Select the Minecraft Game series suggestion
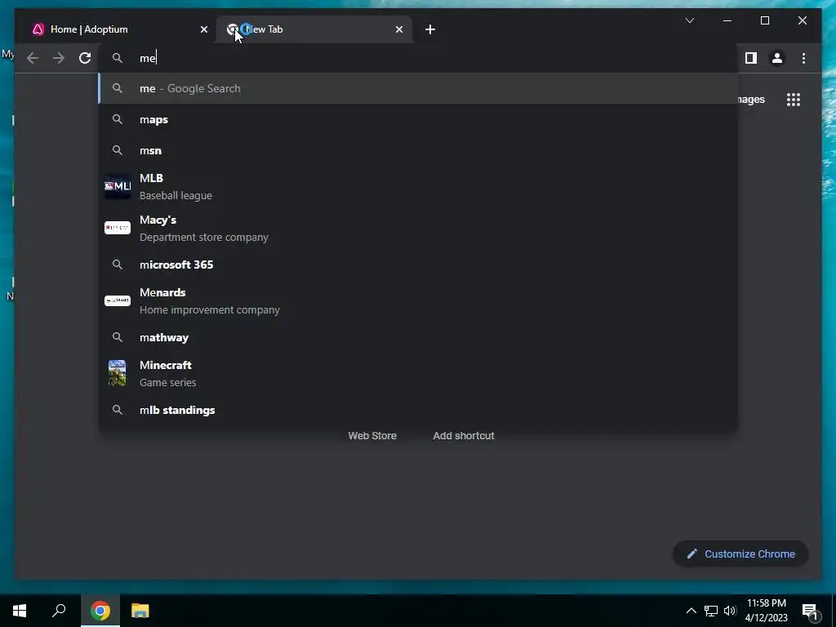 tap(419, 373)
